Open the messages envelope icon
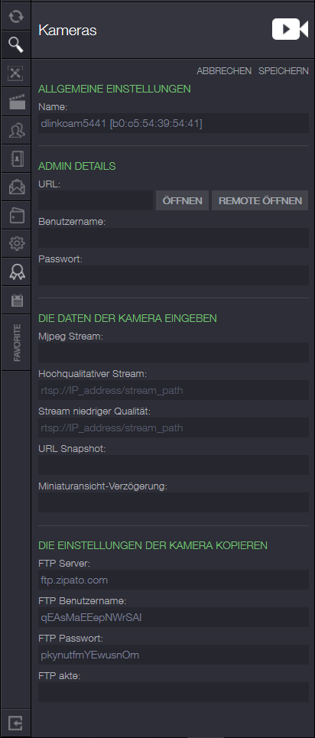315x738 pixels. (16, 187)
